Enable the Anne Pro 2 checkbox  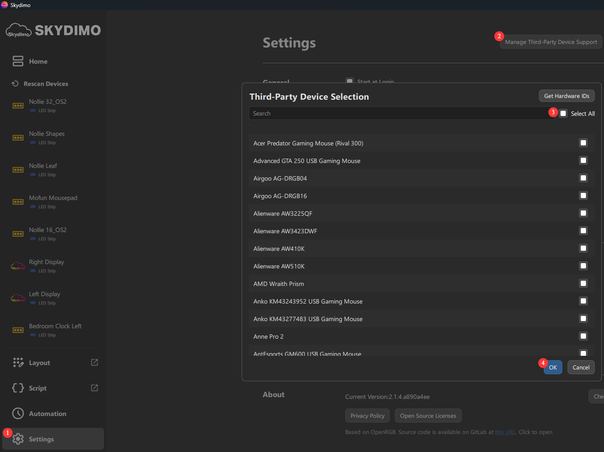tap(583, 336)
